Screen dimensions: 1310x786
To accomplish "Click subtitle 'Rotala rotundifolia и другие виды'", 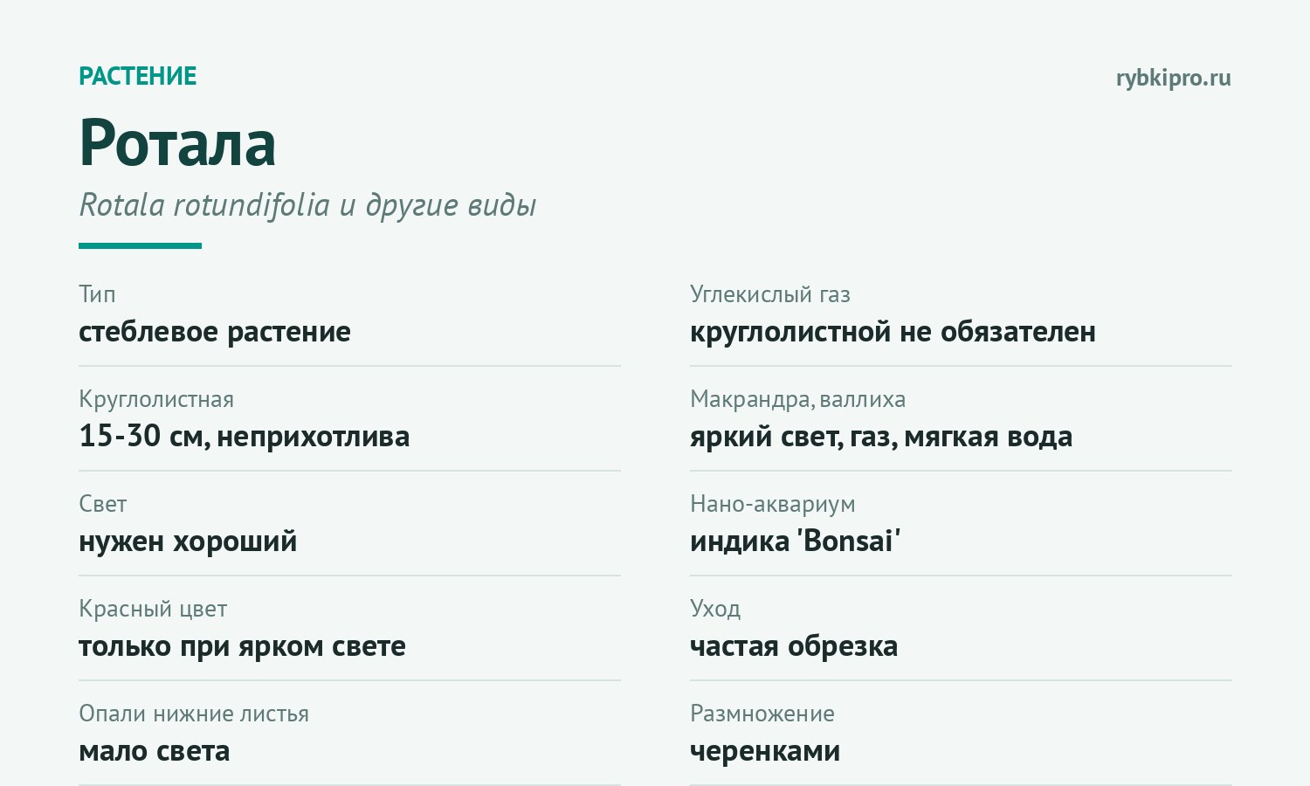I will (x=307, y=205).
